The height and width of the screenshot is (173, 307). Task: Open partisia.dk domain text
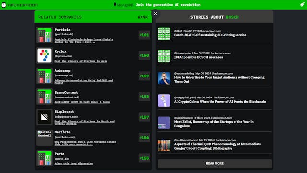pyautogui.click(x=64, y=34)
